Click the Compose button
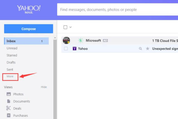Image resolution: width=178 pixels, height=119 pixels. point(29,29)
